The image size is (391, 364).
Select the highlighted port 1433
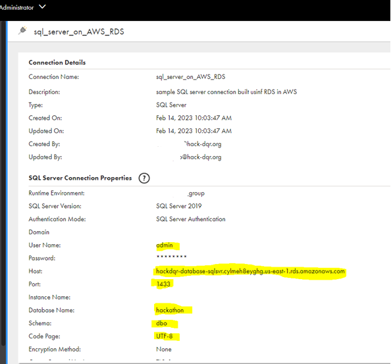point(163,284)
